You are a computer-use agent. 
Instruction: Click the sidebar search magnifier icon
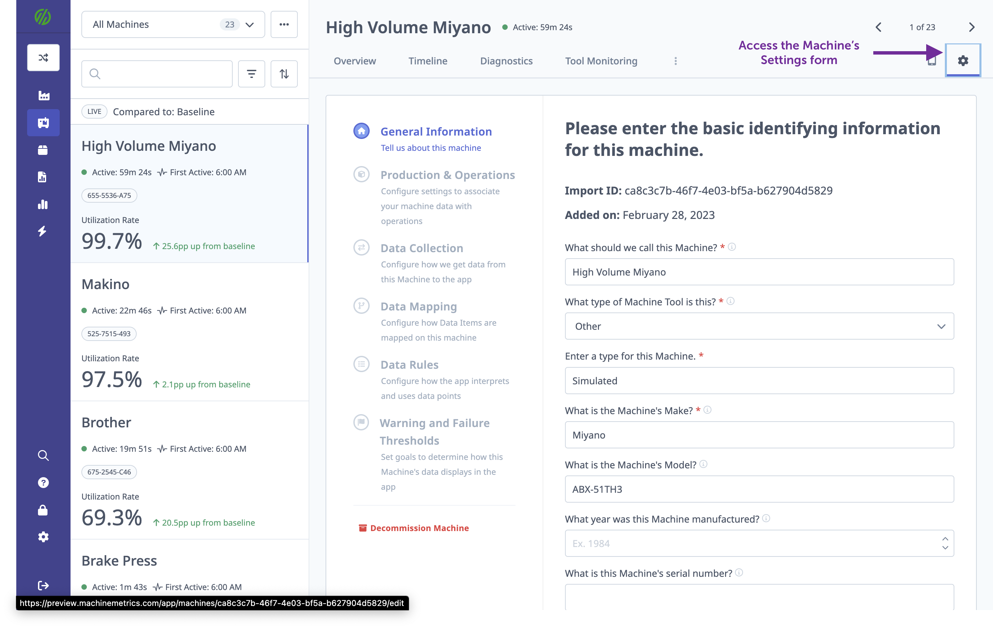tap(43, 455)
